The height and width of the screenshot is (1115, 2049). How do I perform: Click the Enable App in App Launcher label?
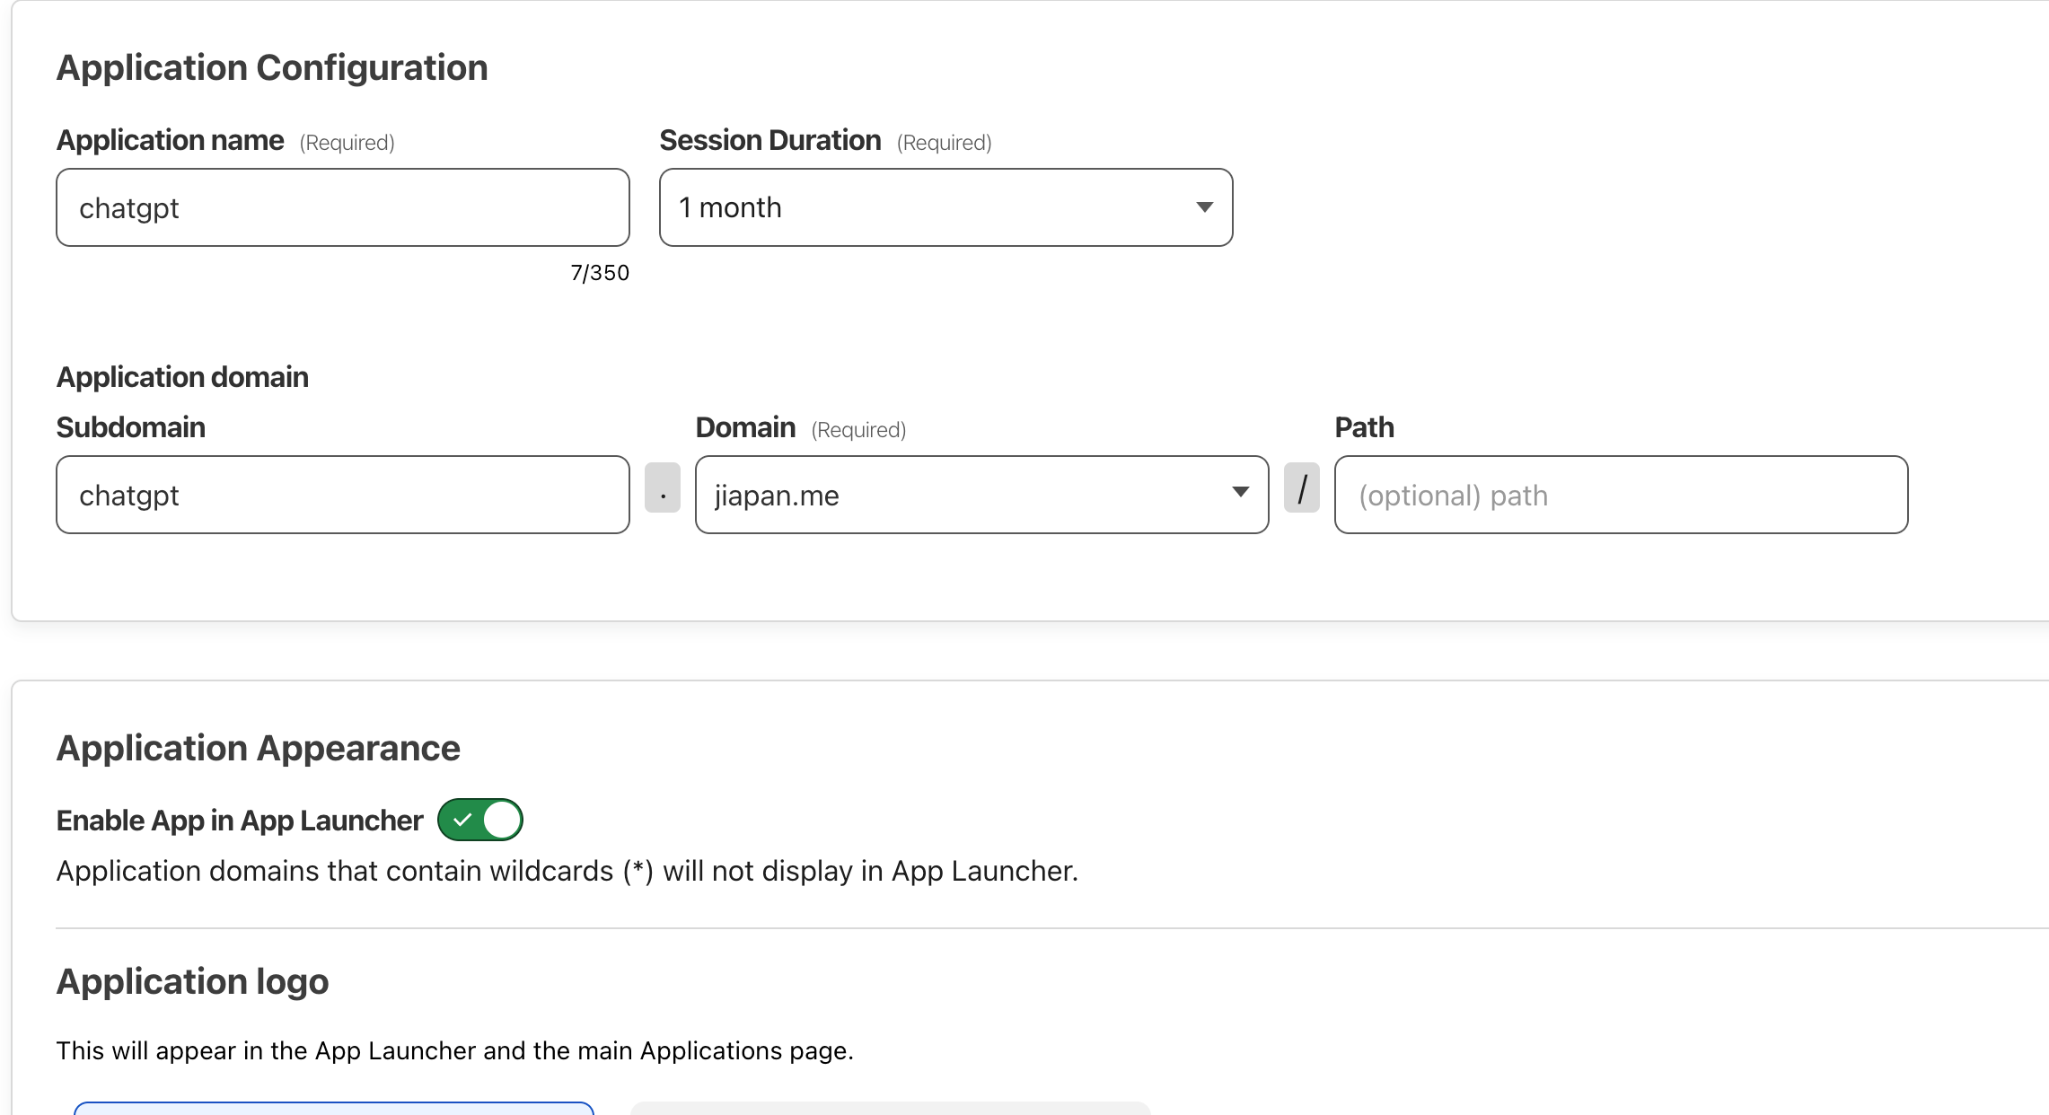[239, 821]
